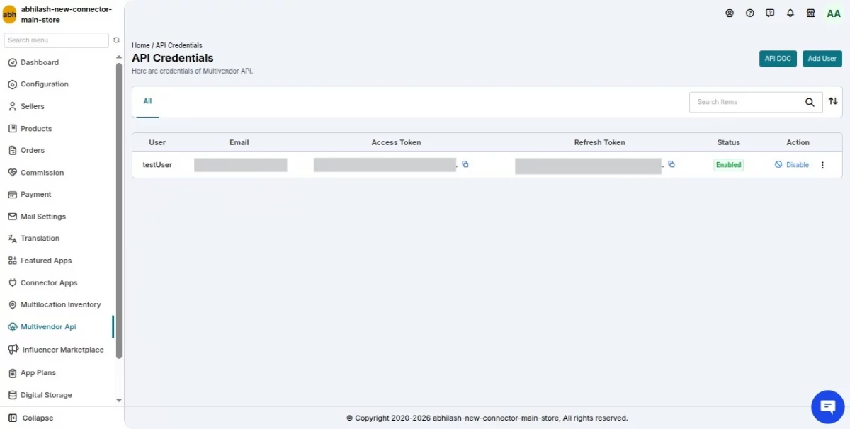
Task: Click the refresh icon beside menu search
Action: click(117, 40)
